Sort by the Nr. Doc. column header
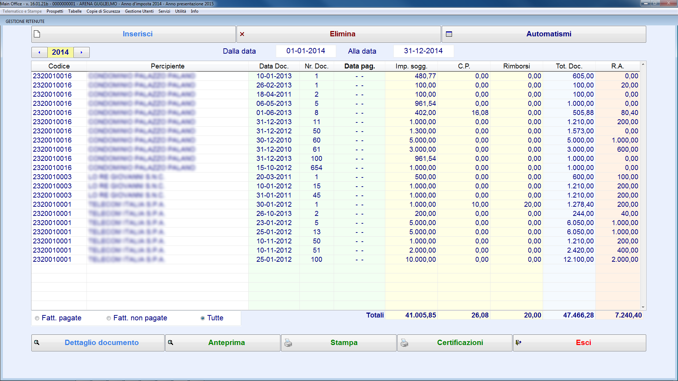 pos(317,66)
